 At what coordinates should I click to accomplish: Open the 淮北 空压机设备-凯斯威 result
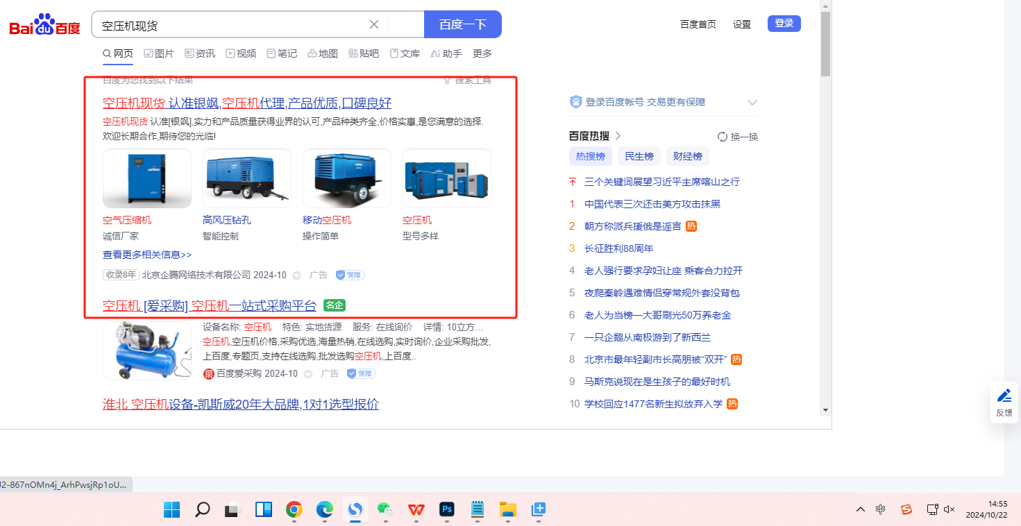point(241,404)
